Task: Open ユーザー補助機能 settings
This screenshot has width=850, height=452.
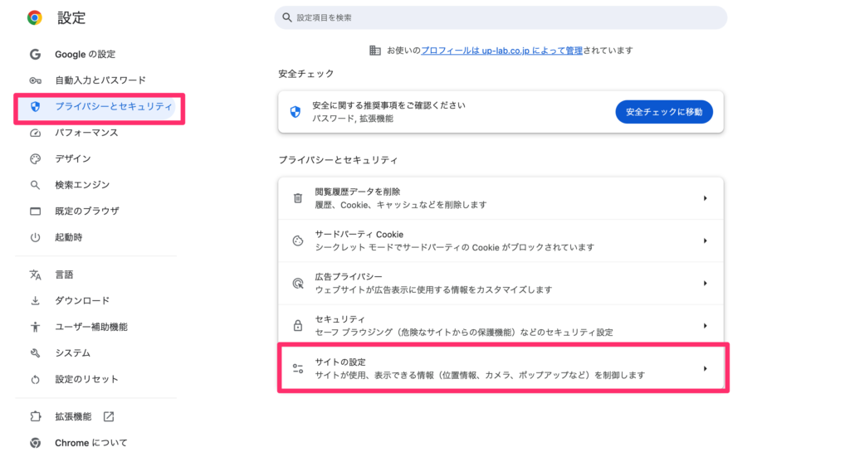Action: click(x=91, y=327)
